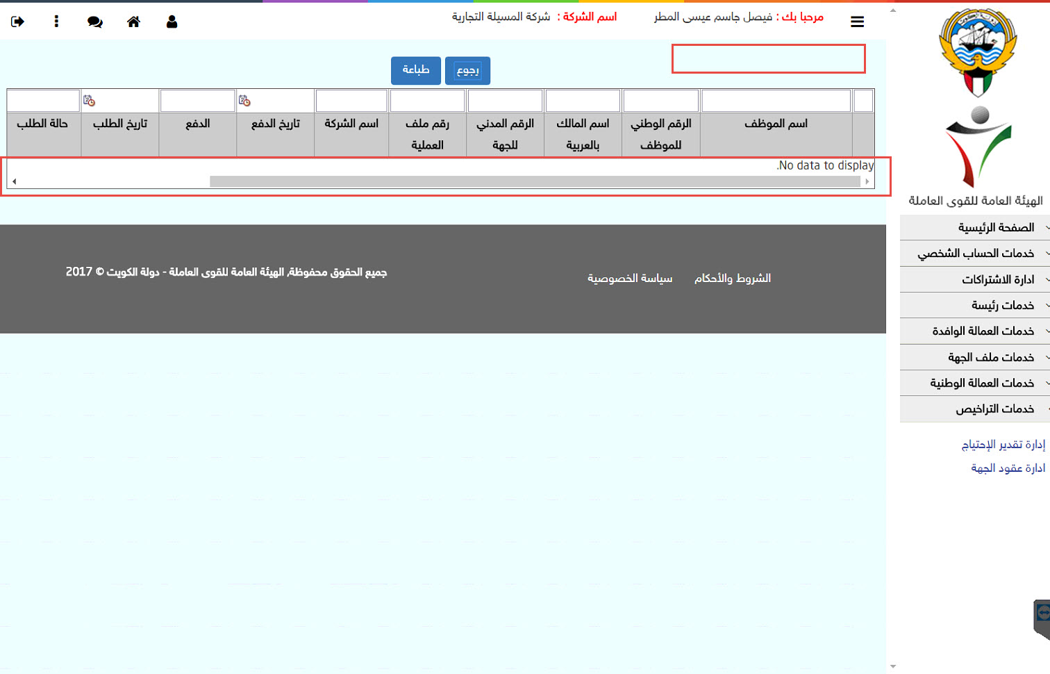Open calendar icon for تاريخ الطلب filter
Image resolution: width=1050 pixels, height=674 pixels.
point(89,101)
